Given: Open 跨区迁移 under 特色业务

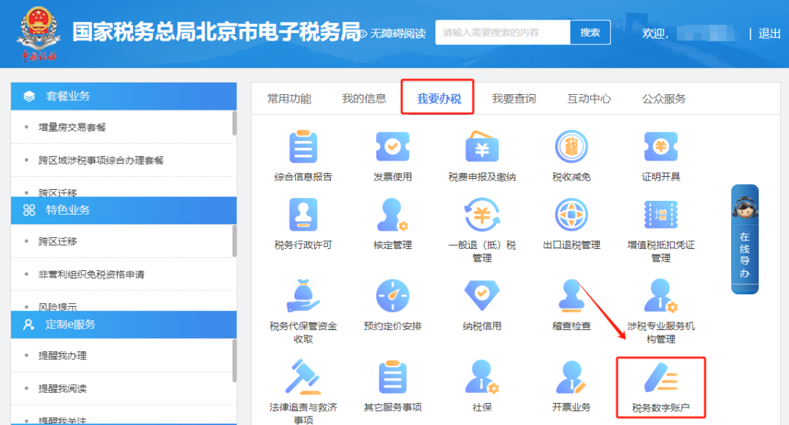Looking at the screenshot, I should point(58,242).
